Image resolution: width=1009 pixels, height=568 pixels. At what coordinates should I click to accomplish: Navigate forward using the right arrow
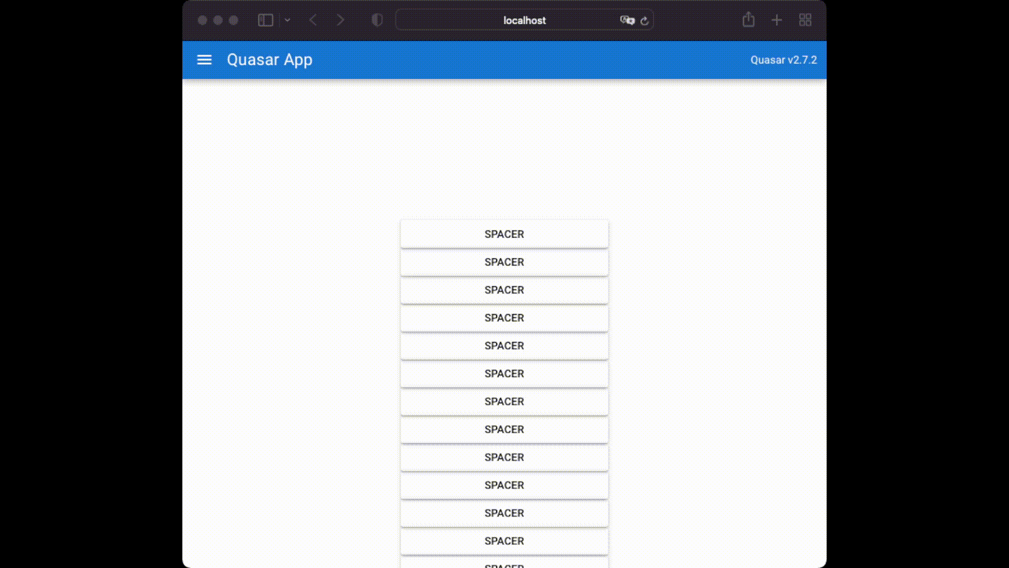click(x=341, y=20)
